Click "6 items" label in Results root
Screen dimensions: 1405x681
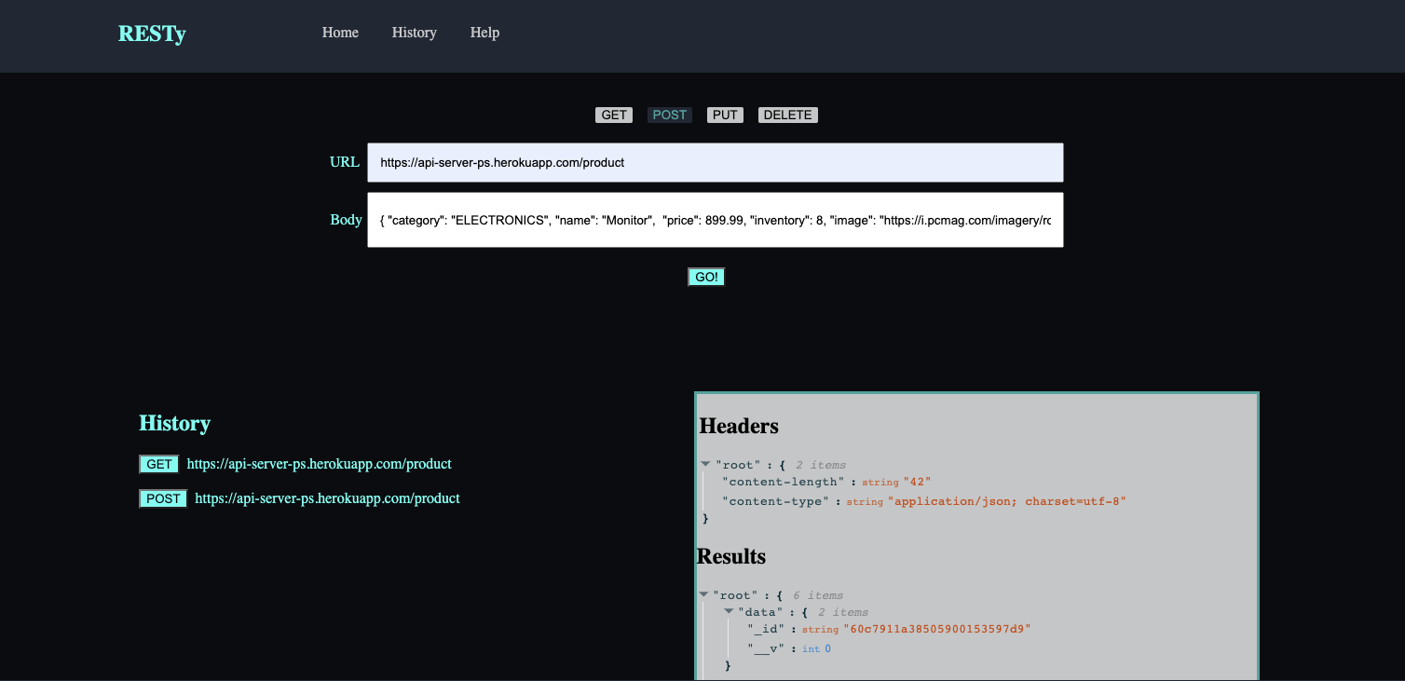pos(818,595)
